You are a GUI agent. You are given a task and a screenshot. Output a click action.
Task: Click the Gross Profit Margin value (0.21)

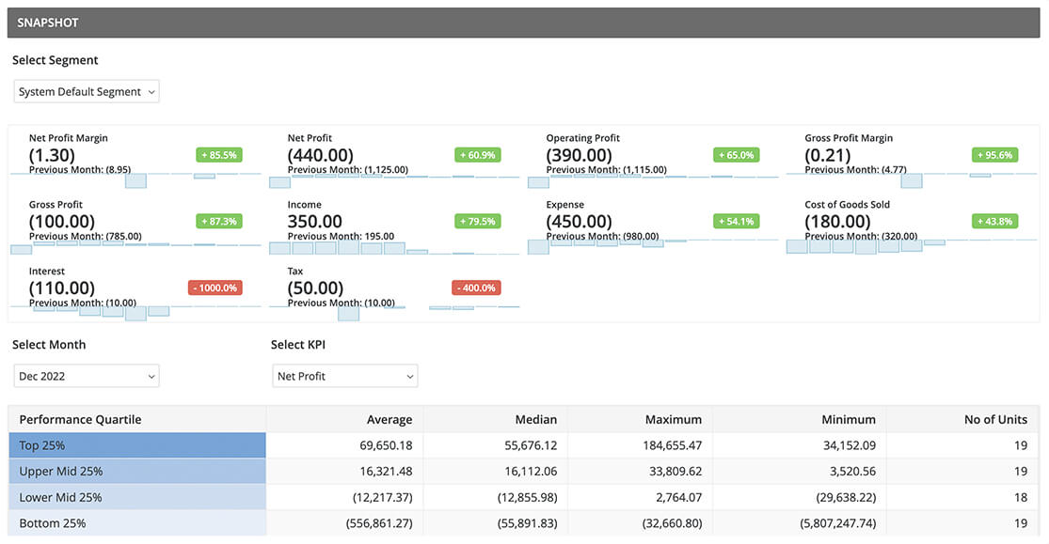coord(828,155)
